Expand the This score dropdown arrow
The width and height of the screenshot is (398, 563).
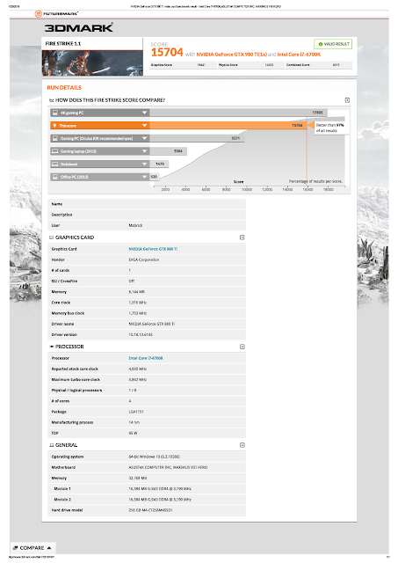[x=144, y=126]
